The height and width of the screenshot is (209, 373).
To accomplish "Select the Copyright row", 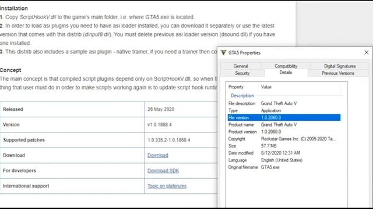I will pos(284,139).
